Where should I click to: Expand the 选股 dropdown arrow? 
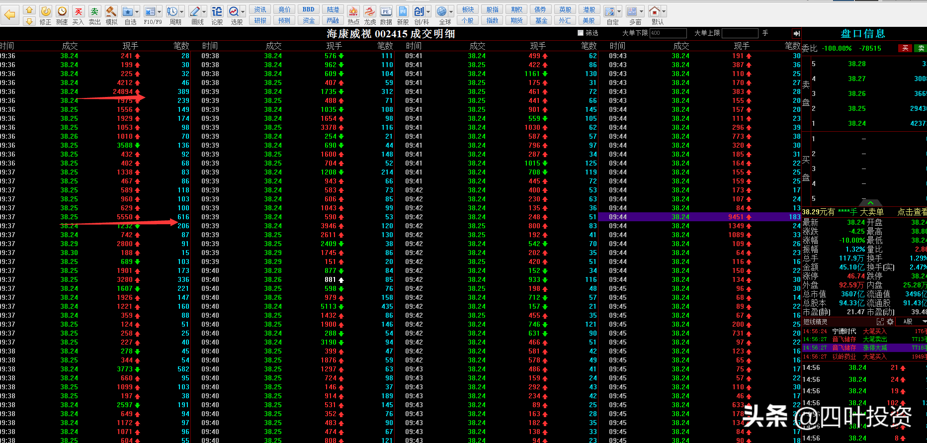[x=243, y=11]
